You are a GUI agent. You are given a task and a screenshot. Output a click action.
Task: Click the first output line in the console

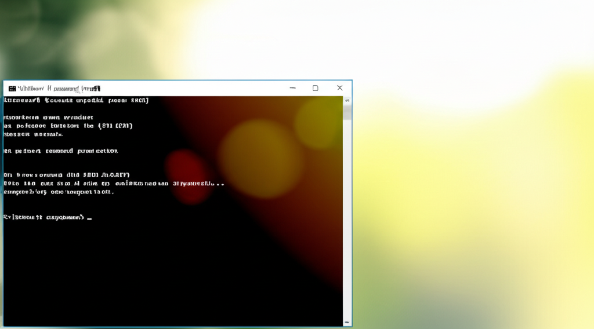click(76, 100)
